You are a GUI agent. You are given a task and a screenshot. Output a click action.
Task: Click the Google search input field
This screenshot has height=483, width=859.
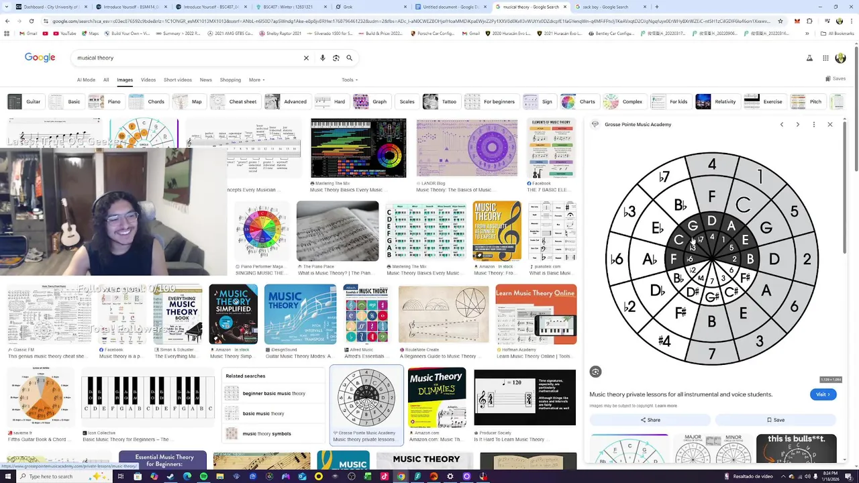pos(188,58)
